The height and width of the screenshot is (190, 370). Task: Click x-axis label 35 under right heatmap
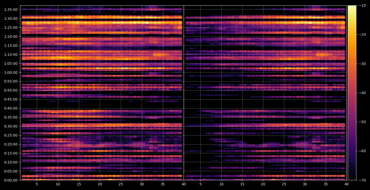[x=326, y=184]
